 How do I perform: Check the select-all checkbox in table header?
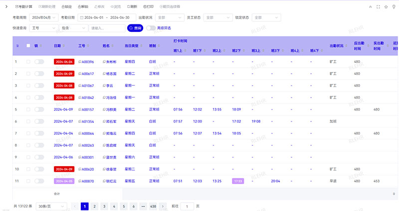pos(28,46)
